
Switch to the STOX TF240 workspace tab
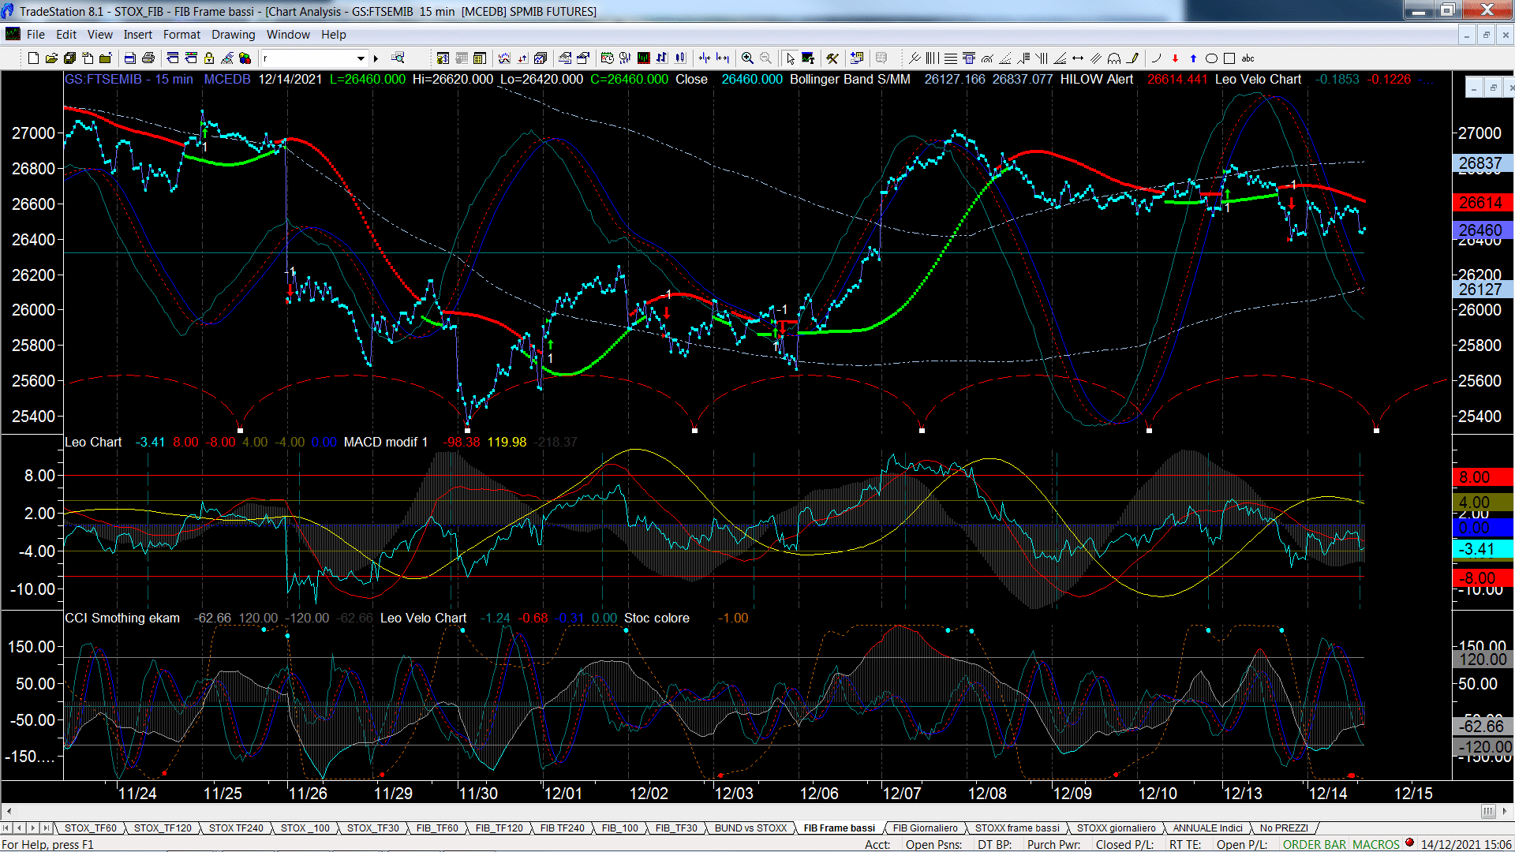tap(236, 828)
